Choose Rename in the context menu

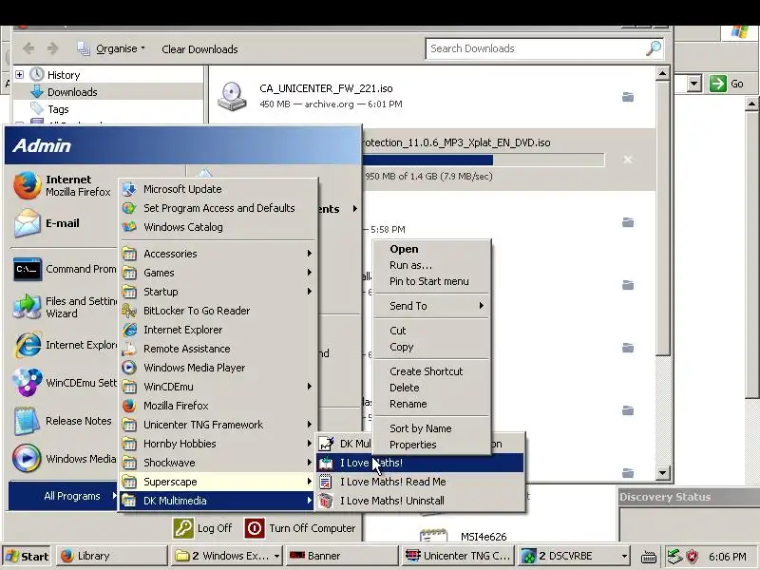coord(431,404)
